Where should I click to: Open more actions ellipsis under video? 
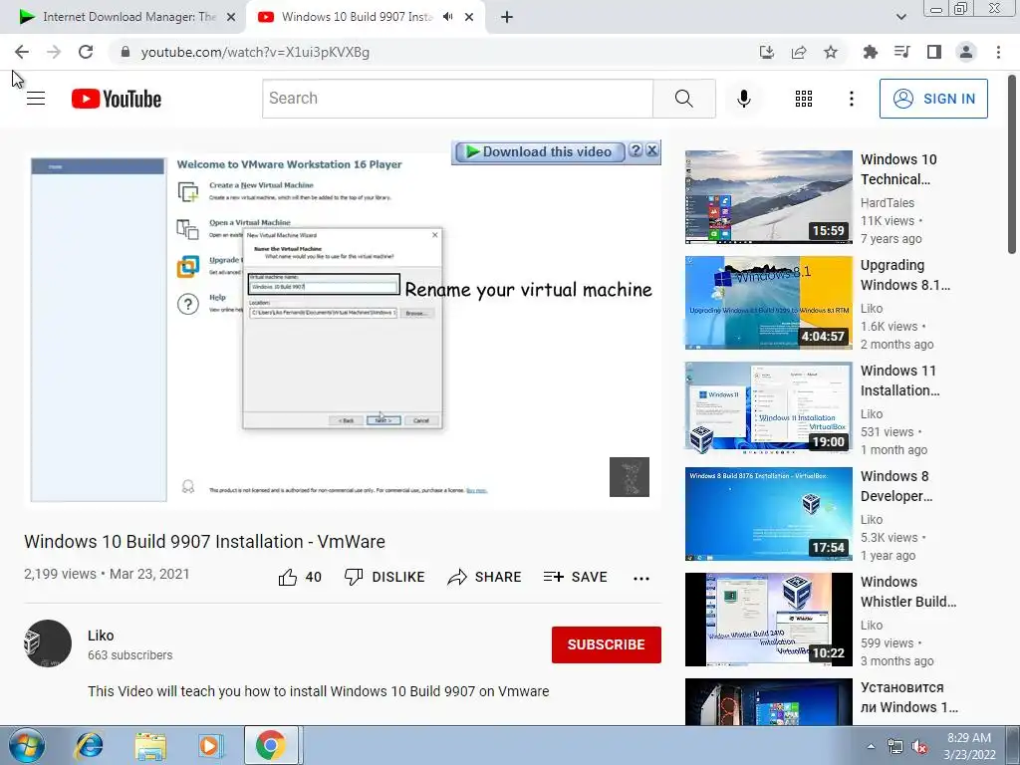click(x=641, y=579)
